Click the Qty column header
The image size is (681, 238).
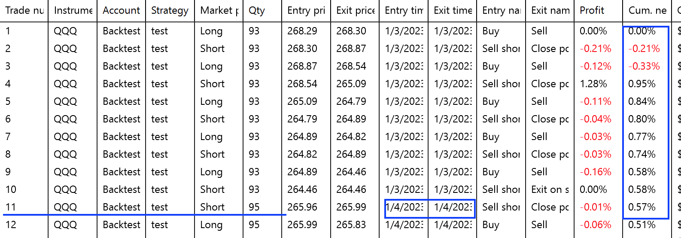[257, 10]
